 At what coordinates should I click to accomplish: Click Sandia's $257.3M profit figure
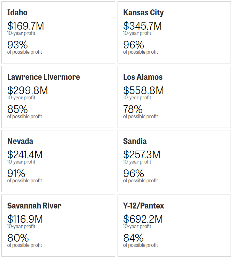[x=142, y=154]
